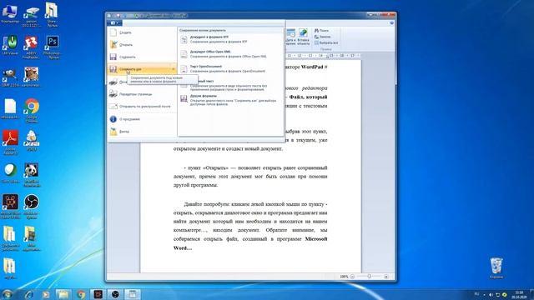Open Chrome from the taskbar
534x300 pixels.
click(81, 294)
